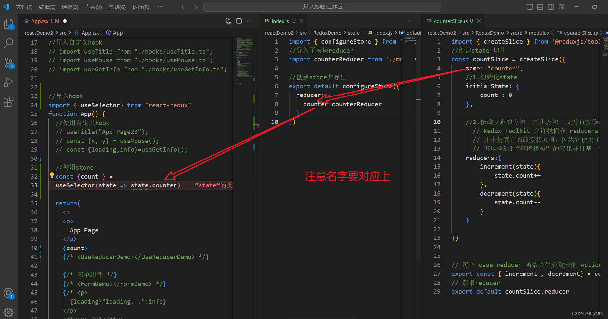
Task: Click the command center search box
Action: click(322, 7)
